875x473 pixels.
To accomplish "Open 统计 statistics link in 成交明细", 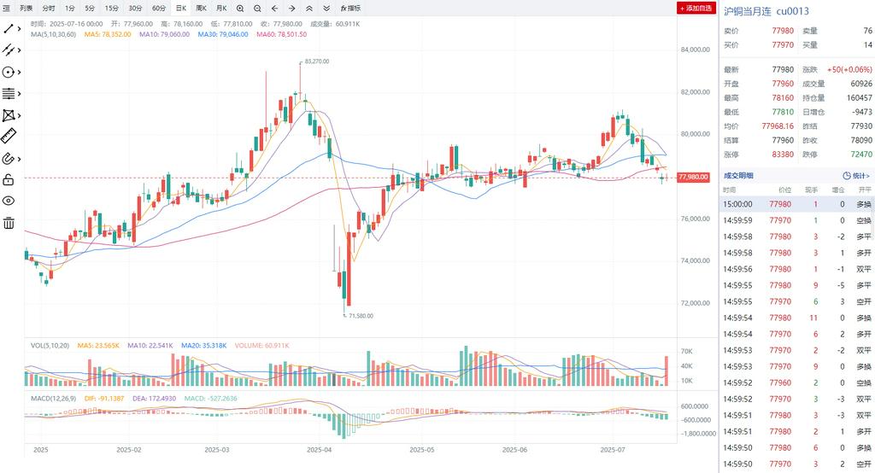I will coord(856,175).
